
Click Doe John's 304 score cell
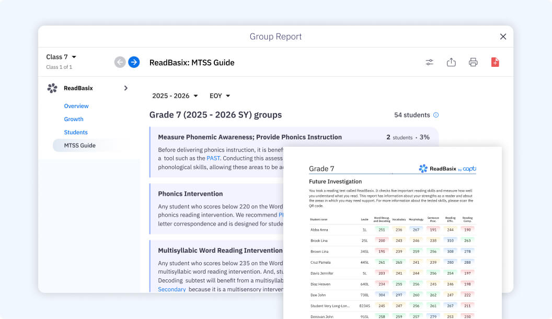382,295
